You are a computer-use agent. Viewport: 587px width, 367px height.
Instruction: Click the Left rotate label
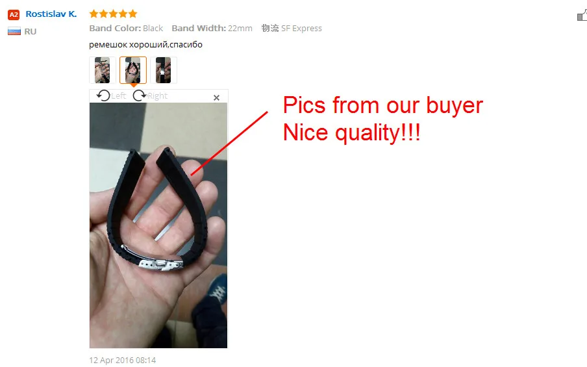click(x=118, y=96)
